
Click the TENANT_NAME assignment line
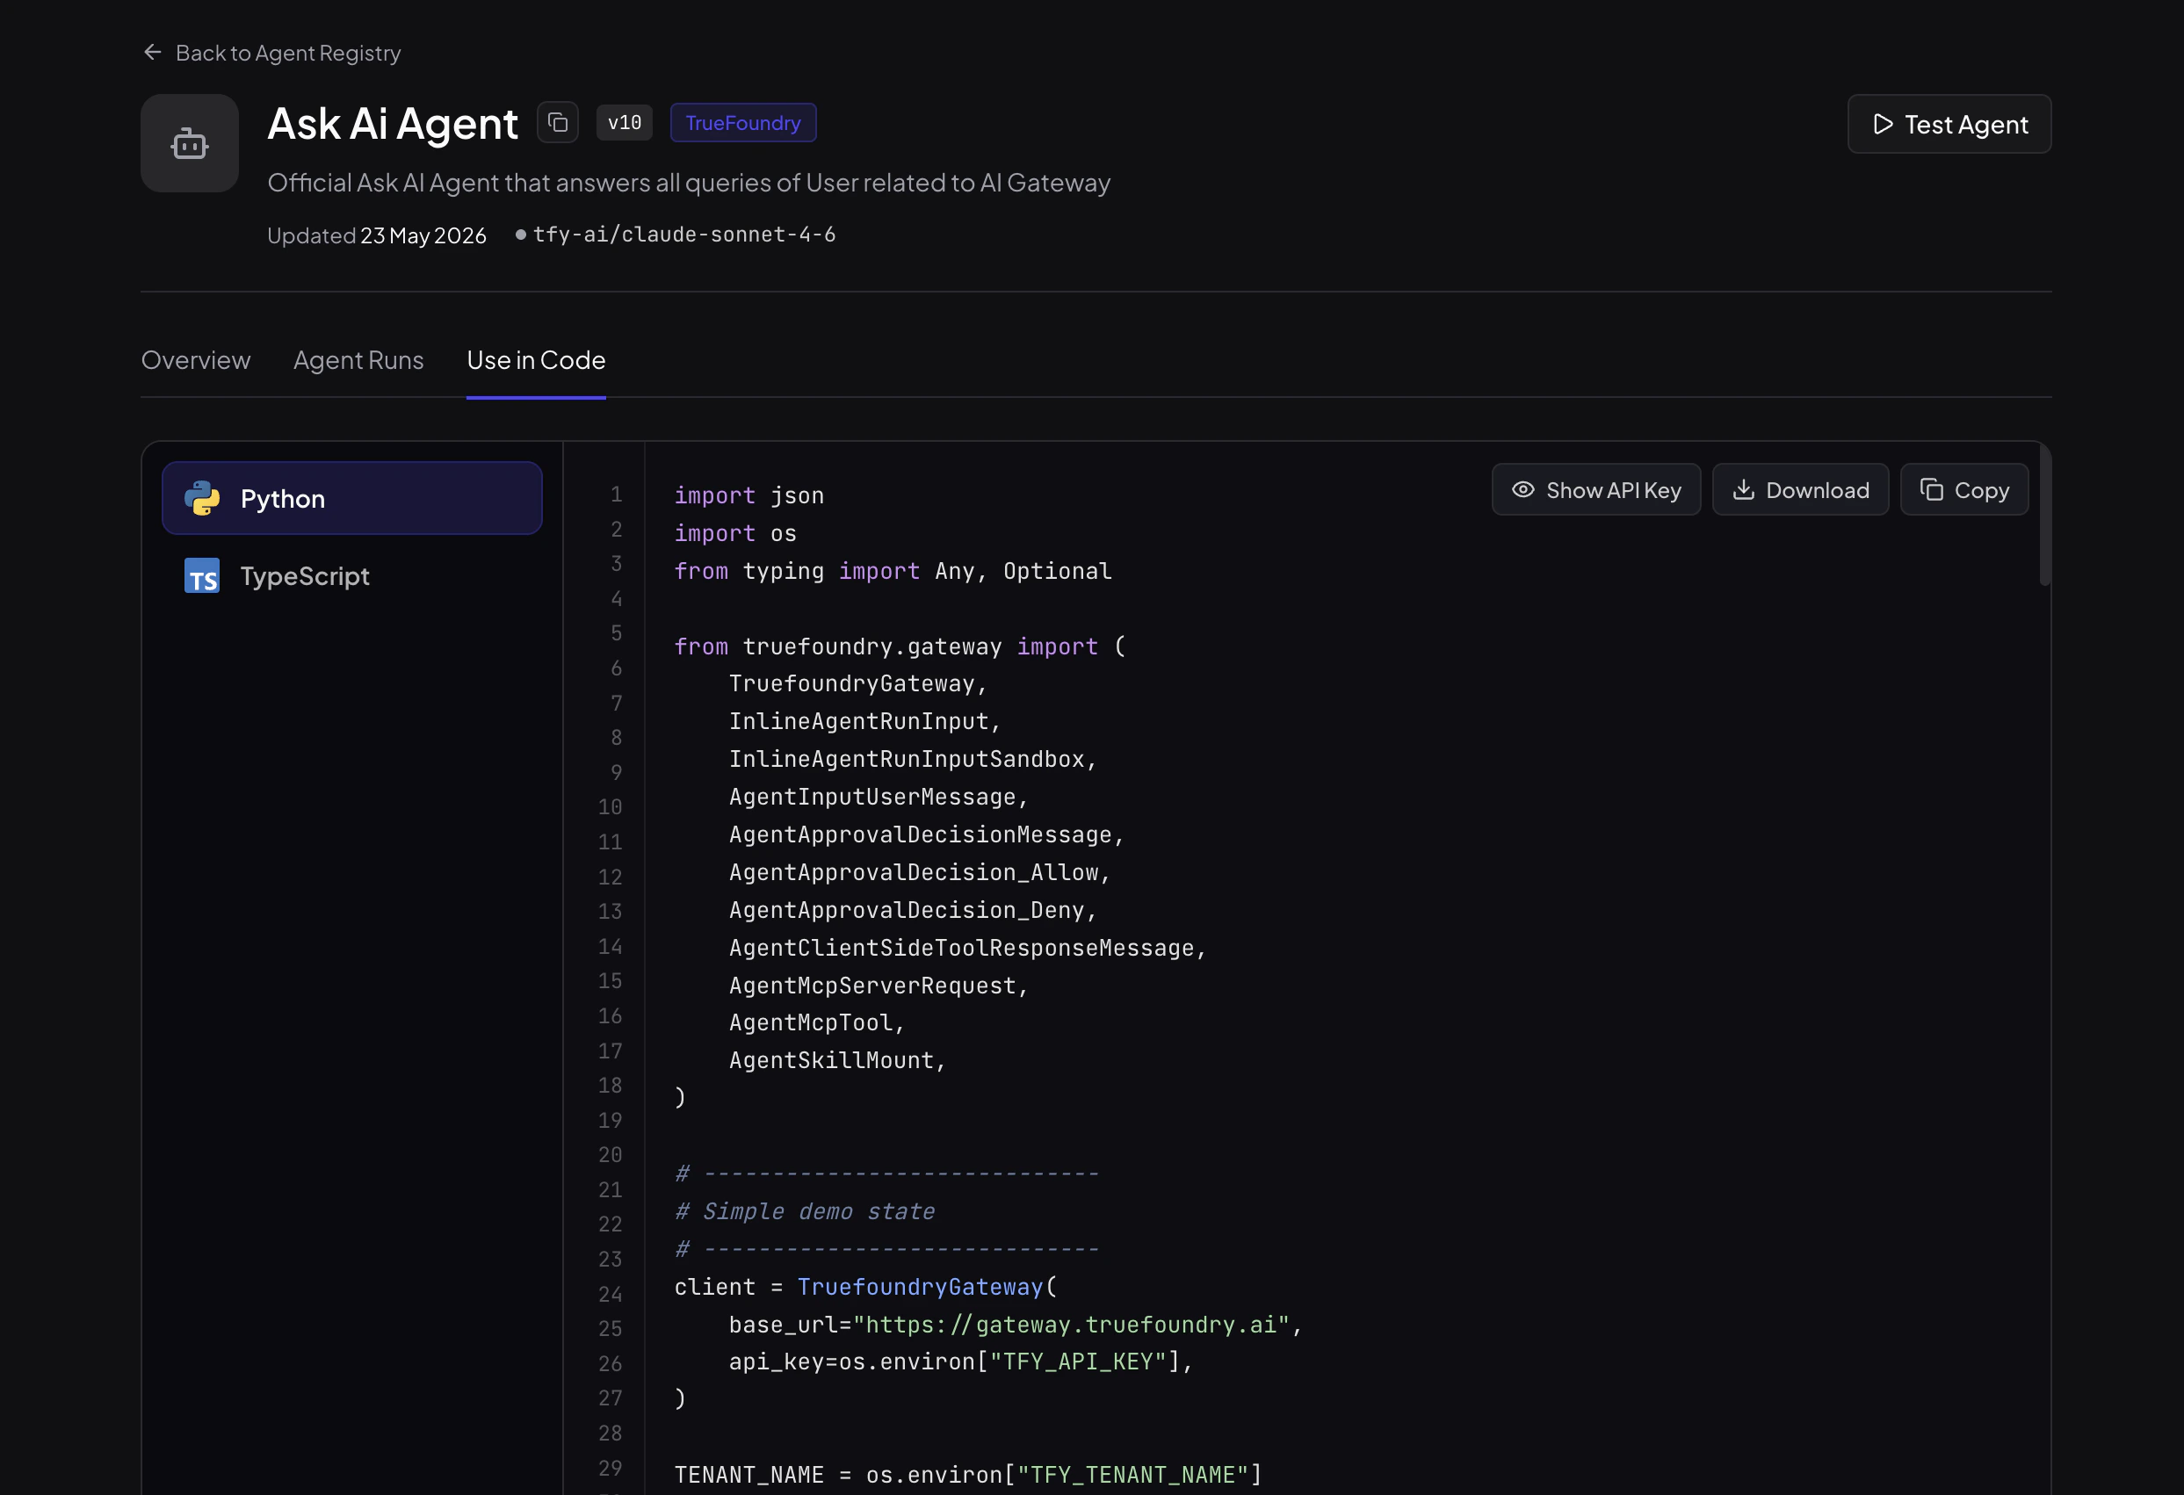click(967, 1474)
